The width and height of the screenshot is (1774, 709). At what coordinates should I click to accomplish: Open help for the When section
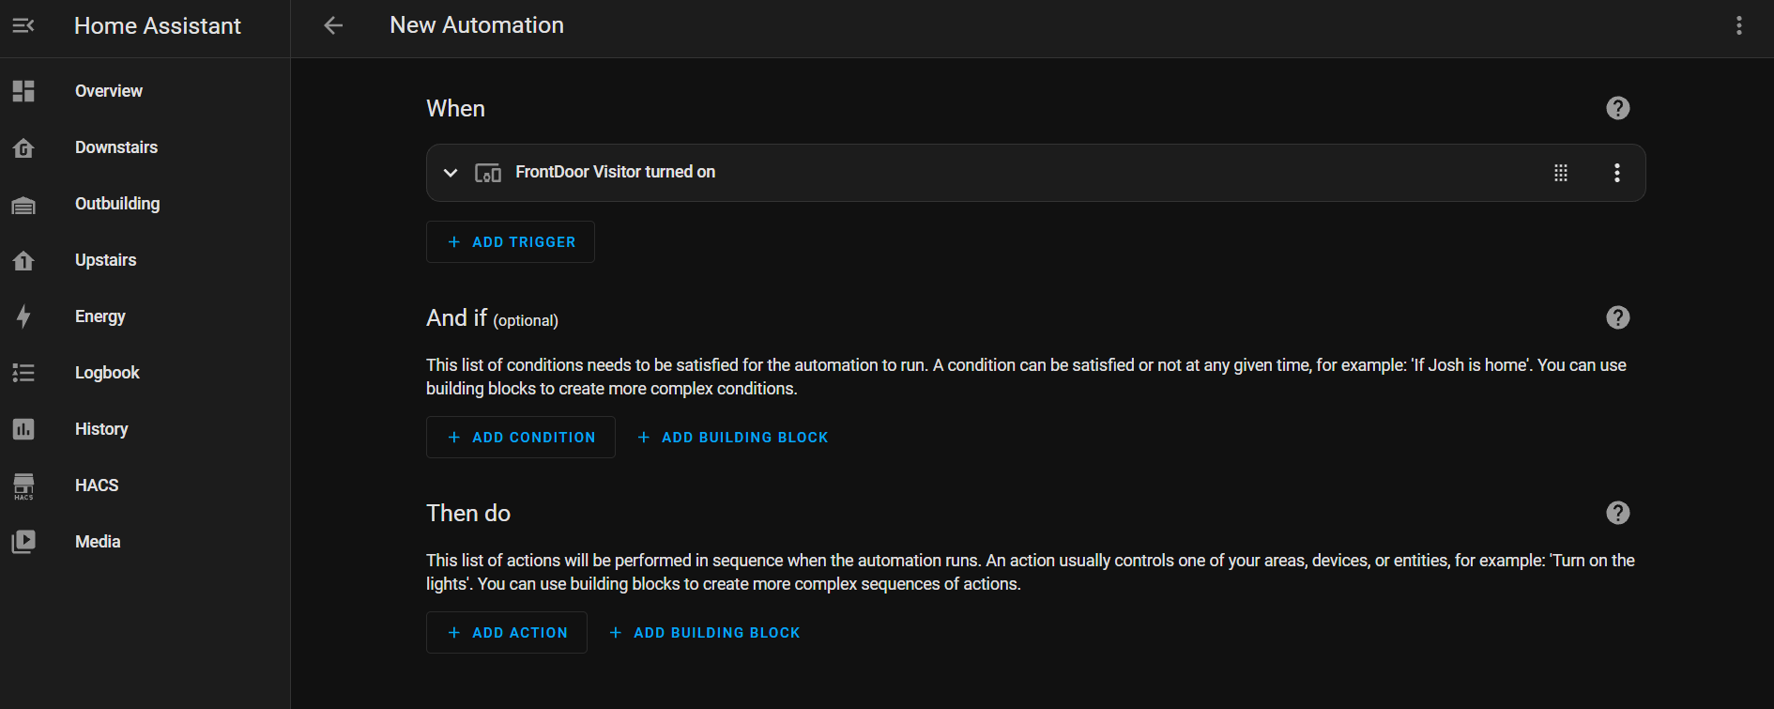(1618, 108)
